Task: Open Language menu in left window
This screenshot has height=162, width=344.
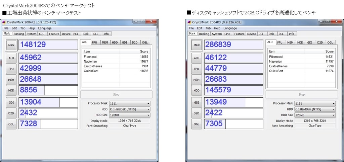Action: click(45, 28)
